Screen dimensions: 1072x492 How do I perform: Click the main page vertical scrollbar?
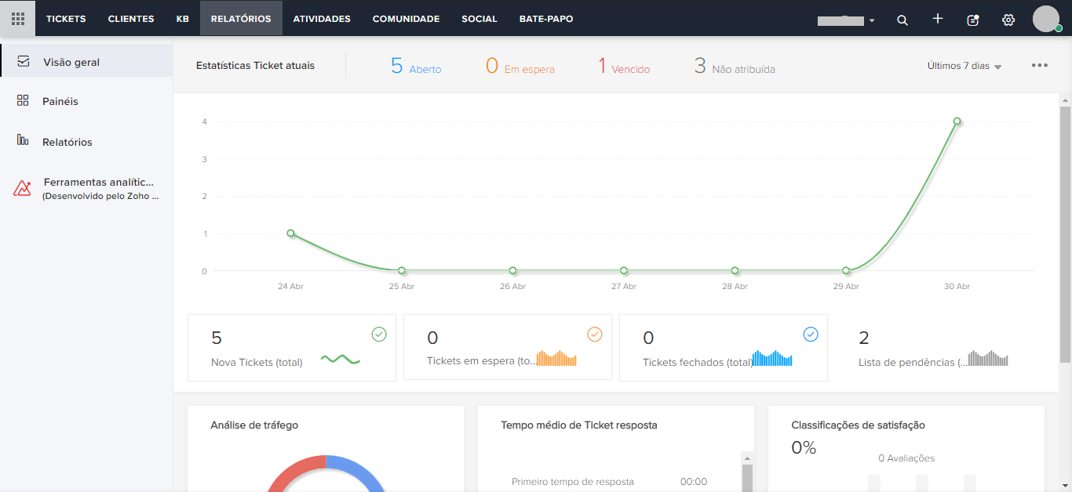click(x=1066, y=235)
